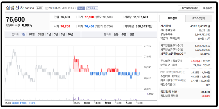Open the 빠른주문 dropdown
Viewport: 219px width, 109px height.
(x=208, y=8)
